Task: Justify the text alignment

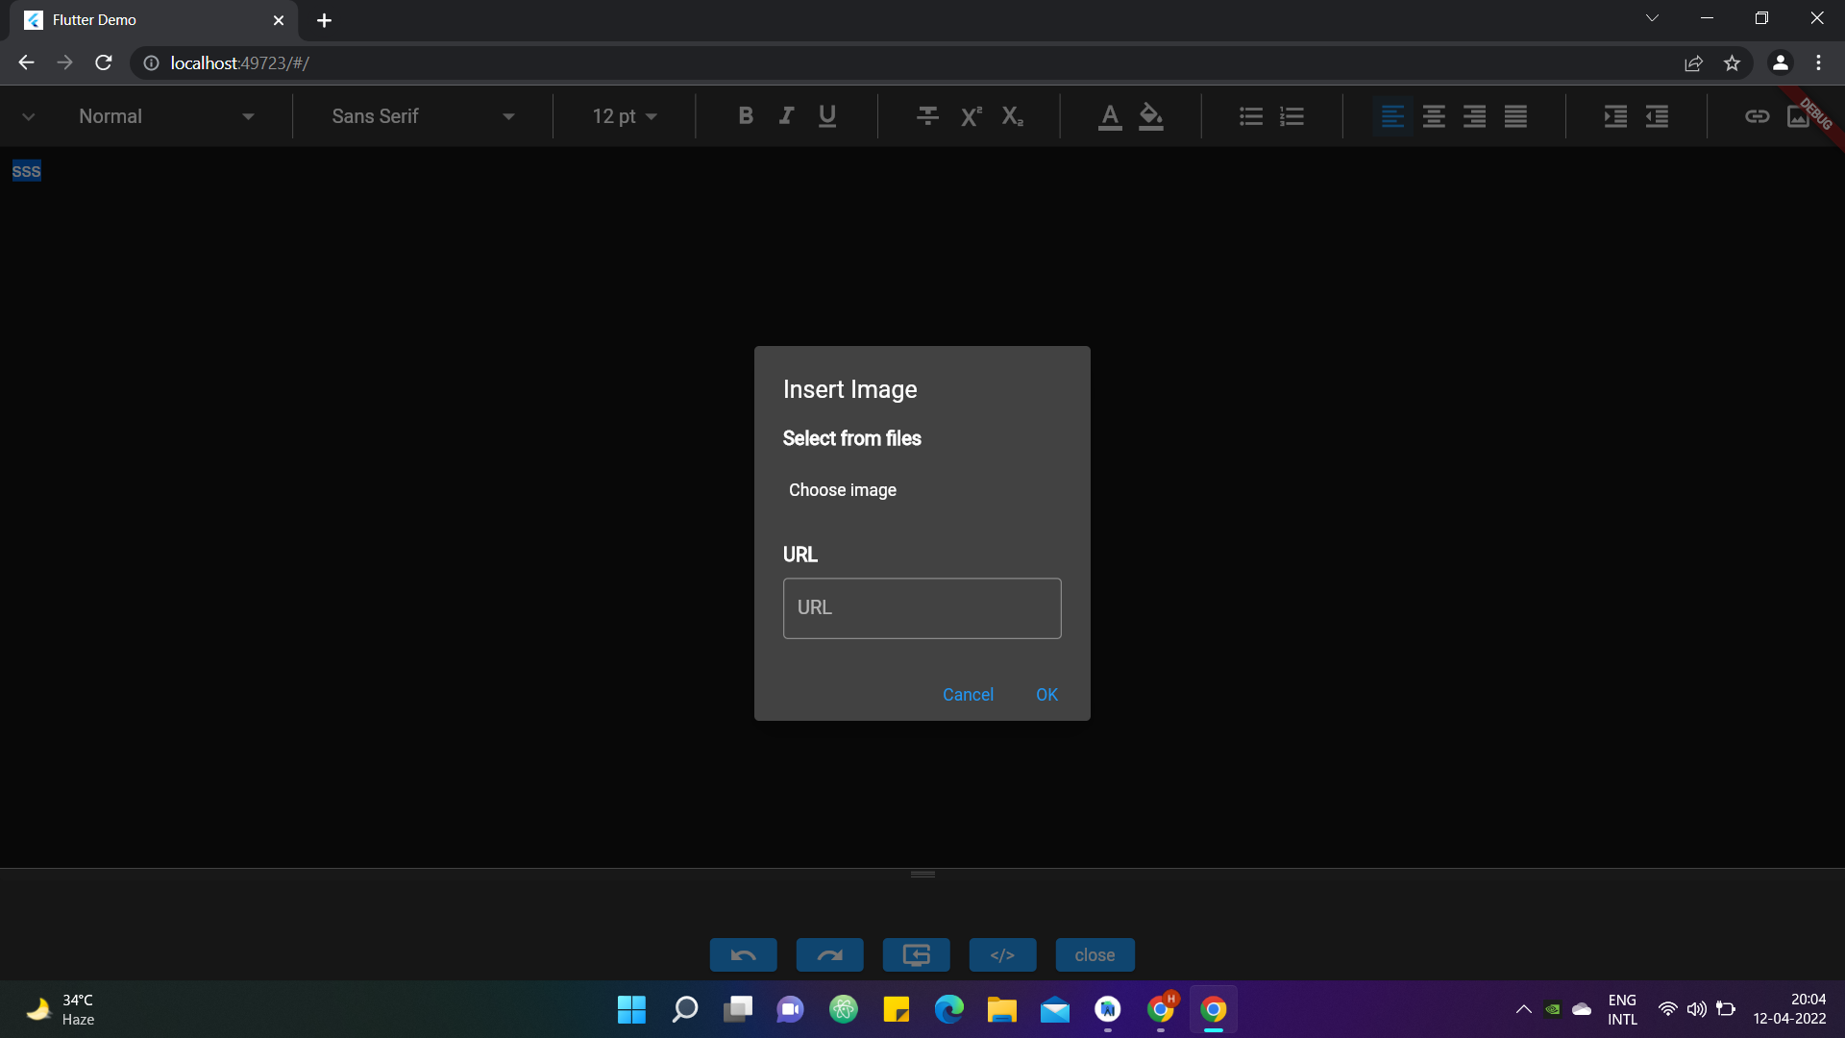Action: (x=1515, y=116)
